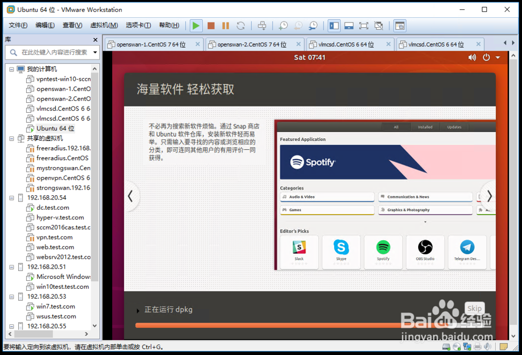Click the restart VM toolbar icon
522x355 pixels.
tap(241, 26)
